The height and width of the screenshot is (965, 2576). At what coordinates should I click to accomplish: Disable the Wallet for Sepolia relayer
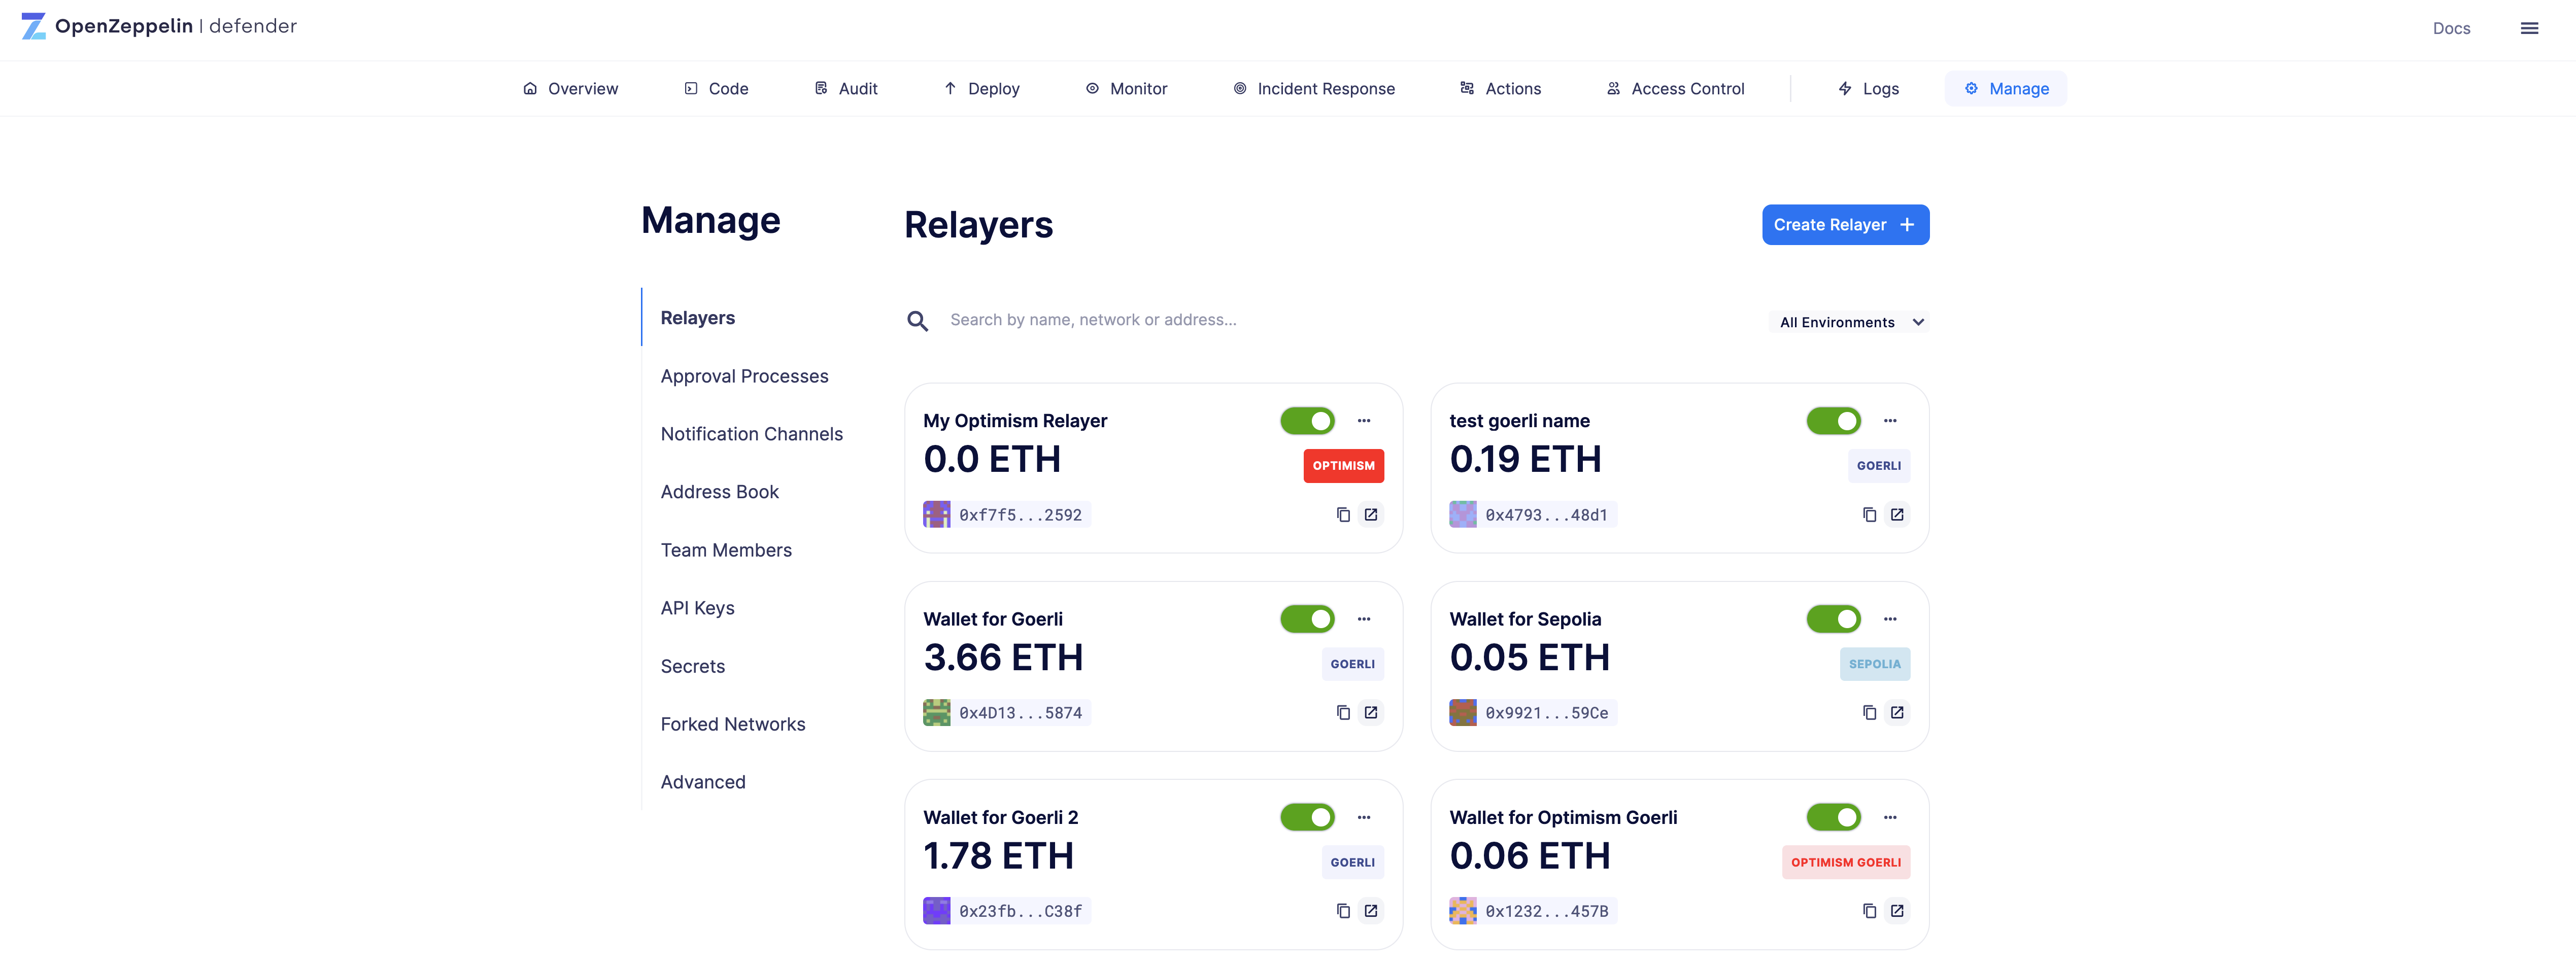1834,619
